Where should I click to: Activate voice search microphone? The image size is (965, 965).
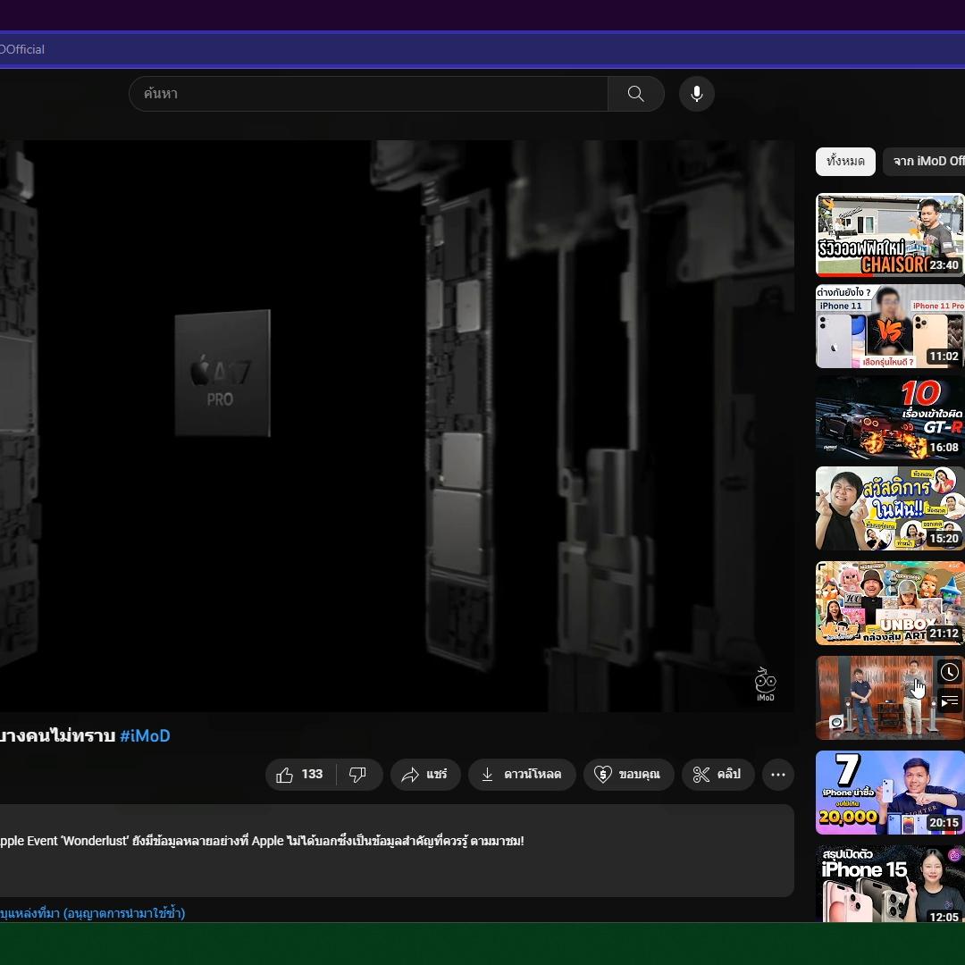[697, 94]
